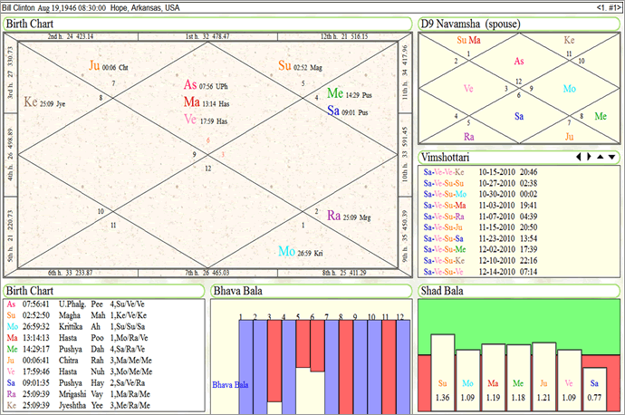Click the Jupiter (Ju) label in the Birth Chart
This screenshot has height=415, width=625.
tap(95, 65)
